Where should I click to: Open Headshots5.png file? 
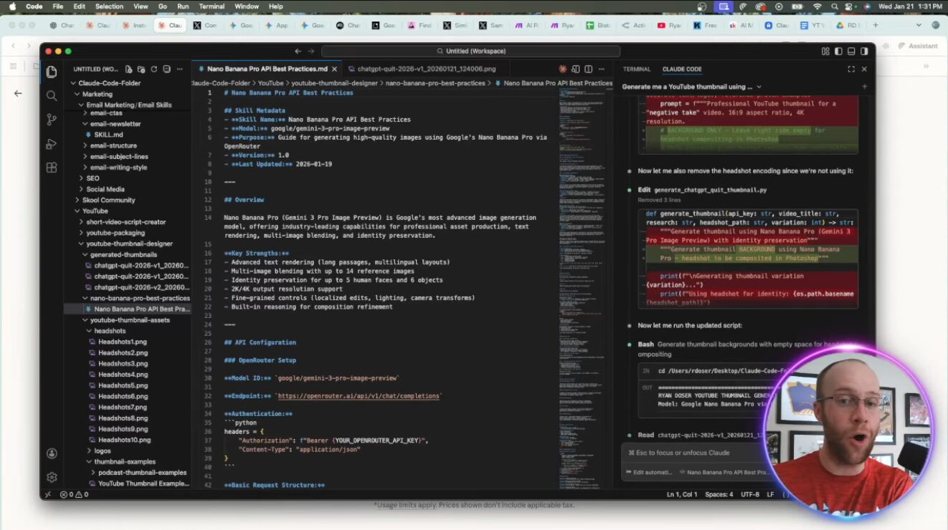coord(123,385)
